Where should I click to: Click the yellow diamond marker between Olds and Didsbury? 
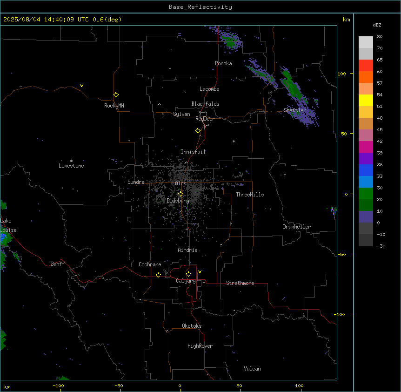180,194
